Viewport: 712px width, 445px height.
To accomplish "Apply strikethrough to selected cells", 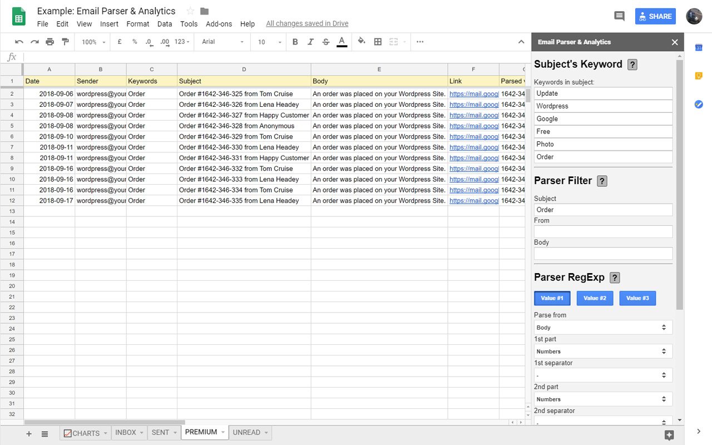I will click(x=325, y=42).
